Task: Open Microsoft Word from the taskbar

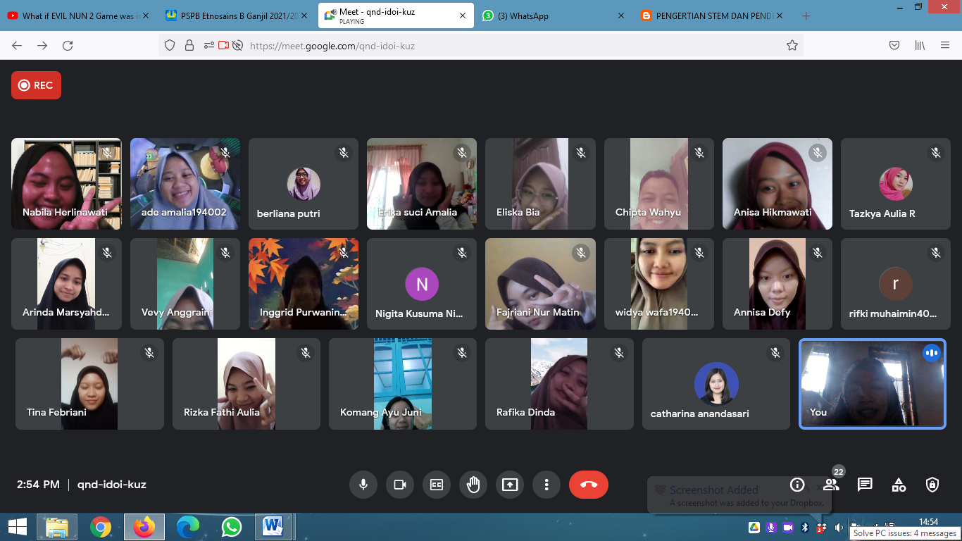Action: click(x=272, y=526)
